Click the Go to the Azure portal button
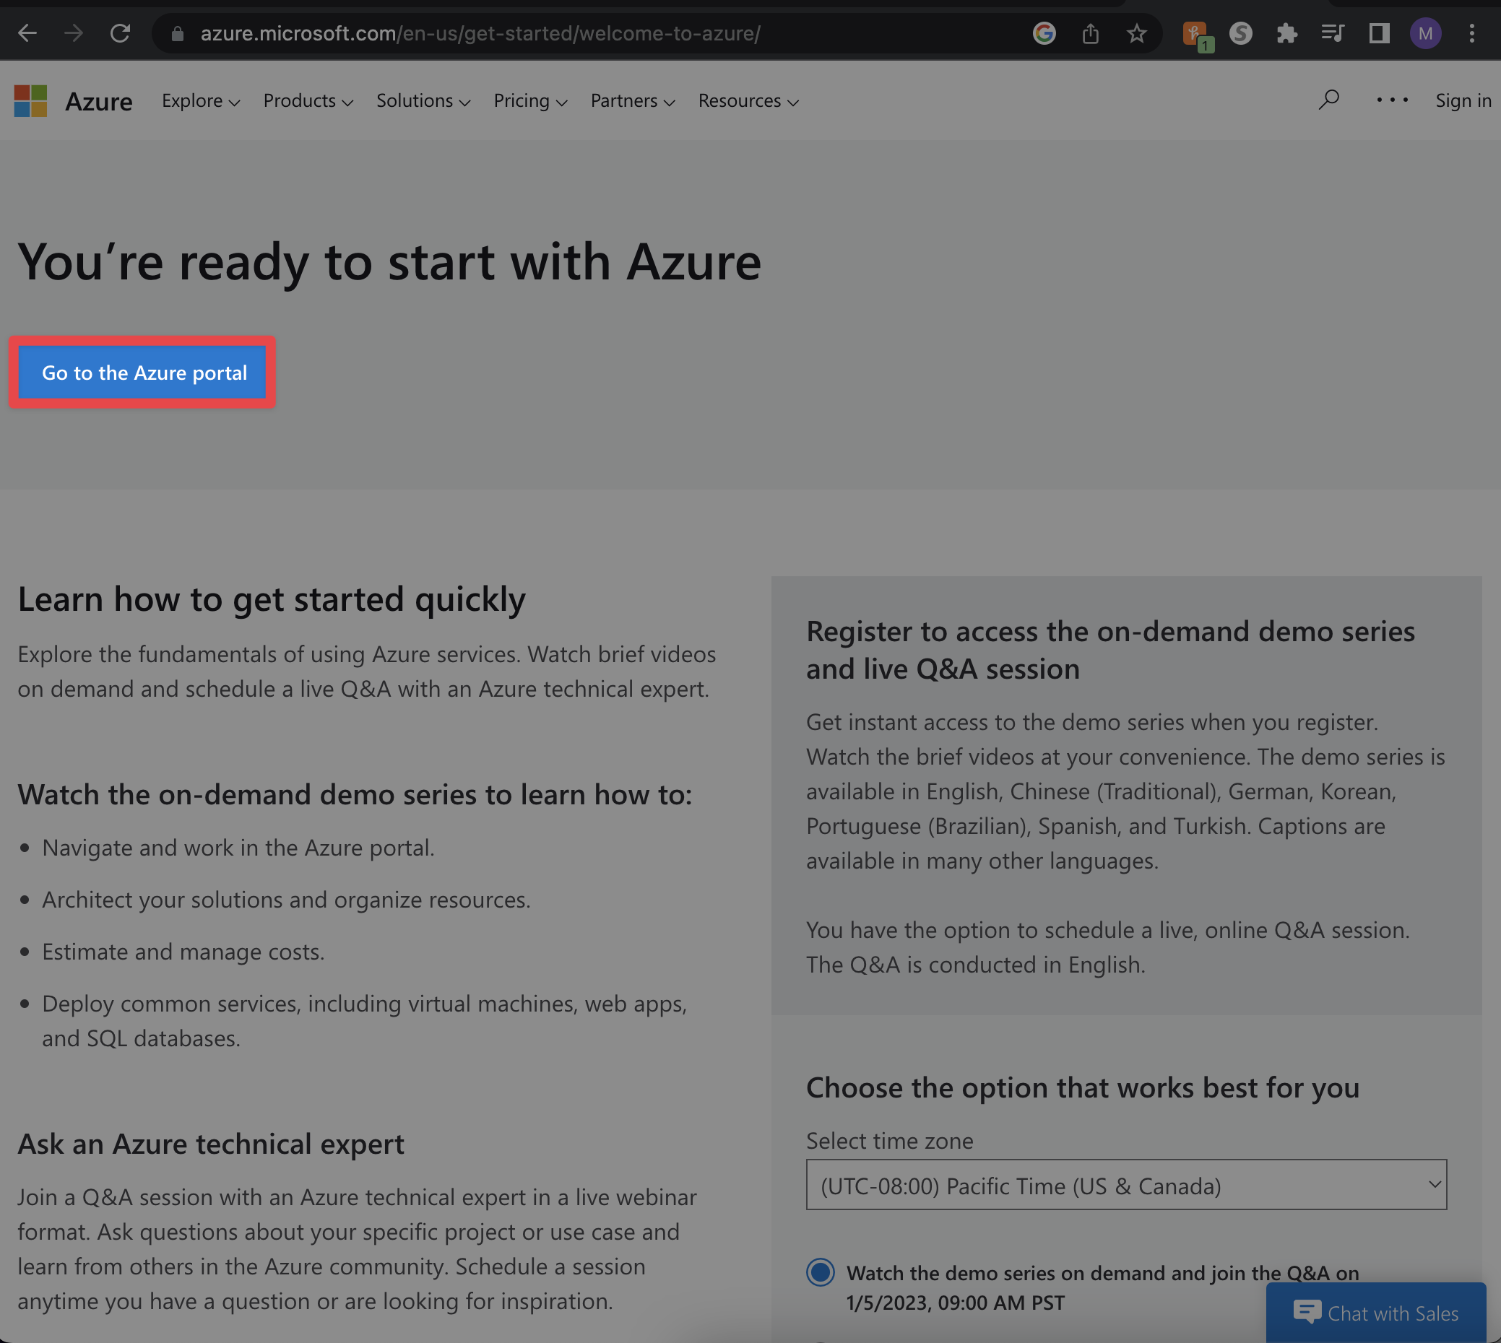Screen dimensions: 1501x1343 coord(143,373)
